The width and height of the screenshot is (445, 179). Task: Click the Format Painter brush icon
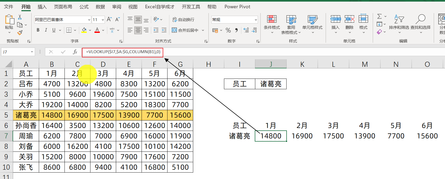(x=20, y=33)
